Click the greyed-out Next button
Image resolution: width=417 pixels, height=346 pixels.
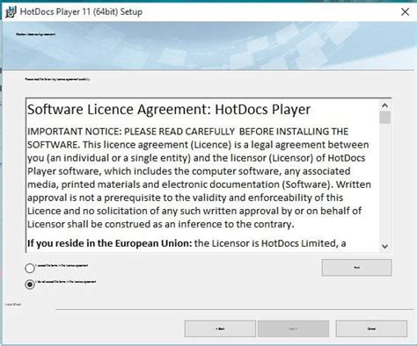pyautogui.click(x=293, y=328)
